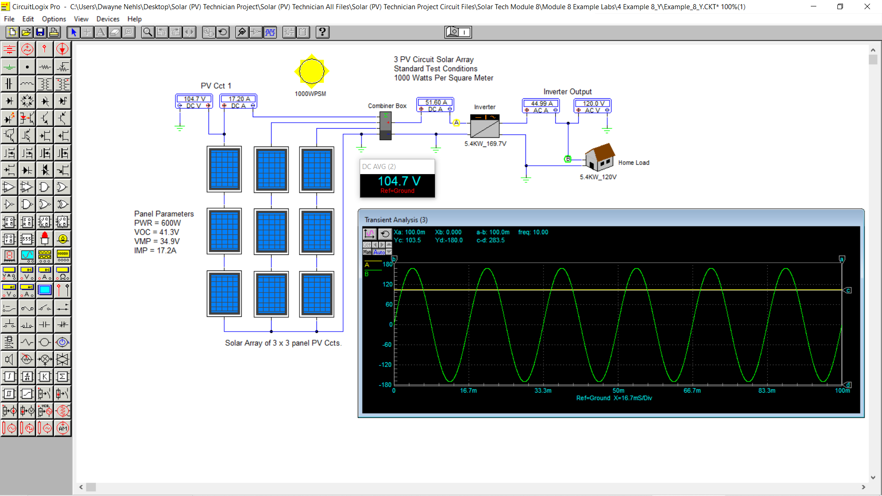Click cursor b marker on scope
The image size is (882, 496).
pyautogui.click(x=394, y=259)
